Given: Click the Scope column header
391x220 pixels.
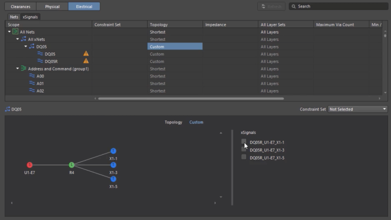Looking at the screenshot, I should point(49,24).
